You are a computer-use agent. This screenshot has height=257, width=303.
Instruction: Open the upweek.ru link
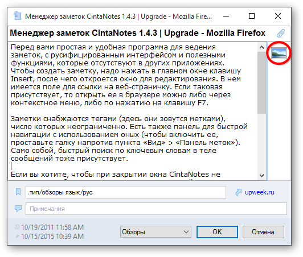(x=260, y=192)
